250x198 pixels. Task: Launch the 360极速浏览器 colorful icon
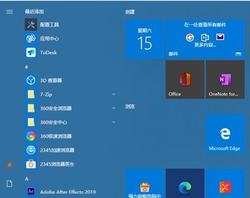(31, 136)
